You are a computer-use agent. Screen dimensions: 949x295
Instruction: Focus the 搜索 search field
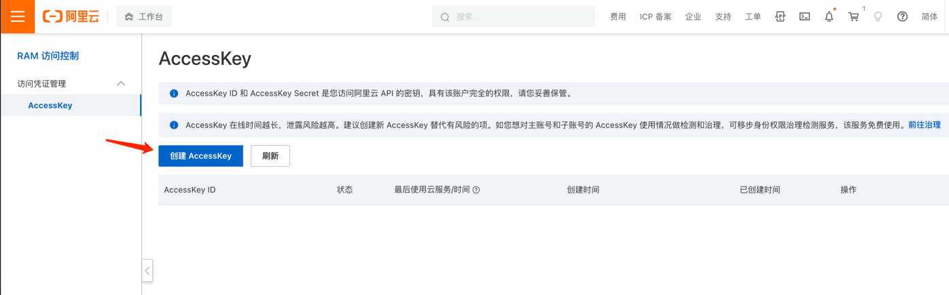click(514, 17)
